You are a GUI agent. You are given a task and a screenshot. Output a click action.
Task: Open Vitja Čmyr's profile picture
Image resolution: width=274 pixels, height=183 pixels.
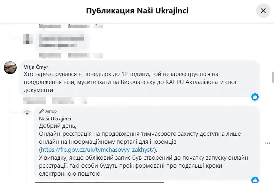click(10, 68)
